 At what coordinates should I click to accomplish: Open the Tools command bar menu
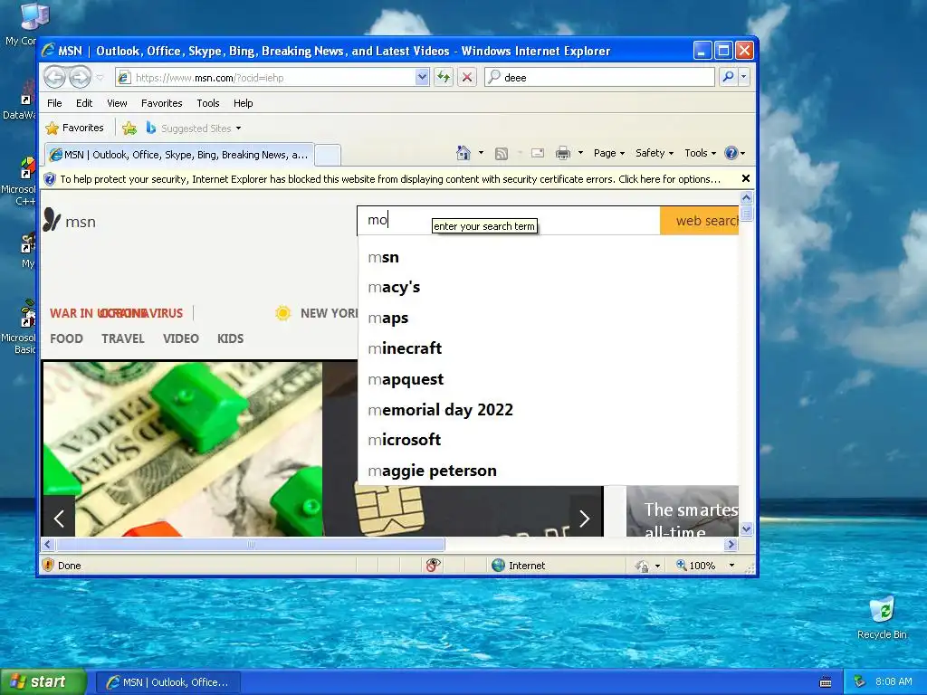tap(700, 153)
